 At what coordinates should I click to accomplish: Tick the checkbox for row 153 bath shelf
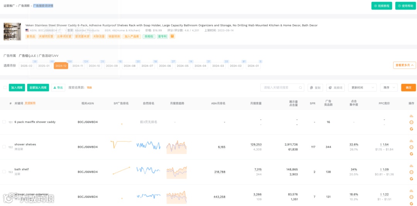[4, 171]
